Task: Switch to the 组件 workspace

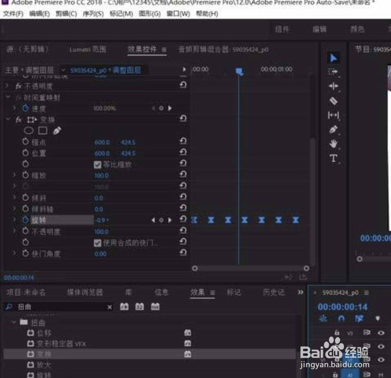Action: pyautogui.click(x=282, y=30)
